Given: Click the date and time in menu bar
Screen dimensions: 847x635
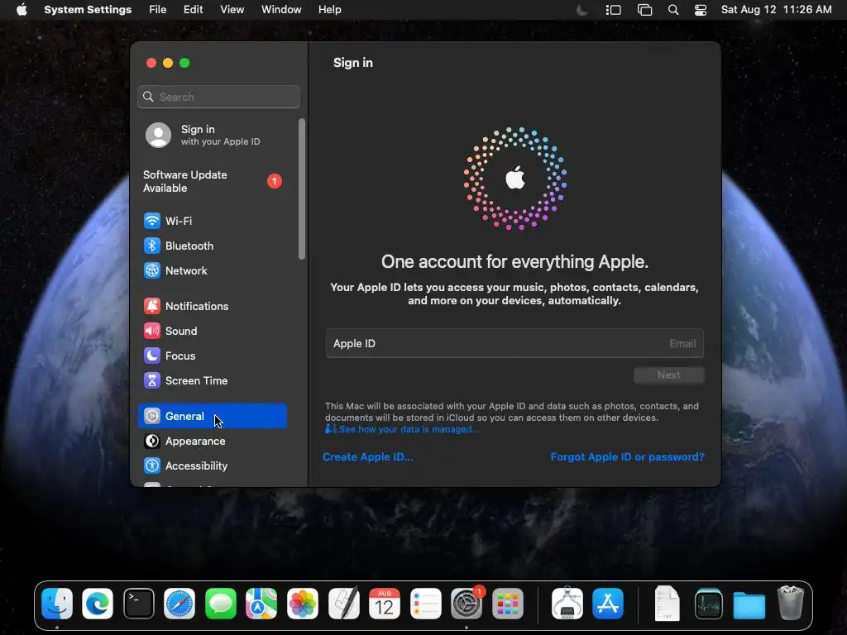Looking at the screenshot, I should point(776,10).
